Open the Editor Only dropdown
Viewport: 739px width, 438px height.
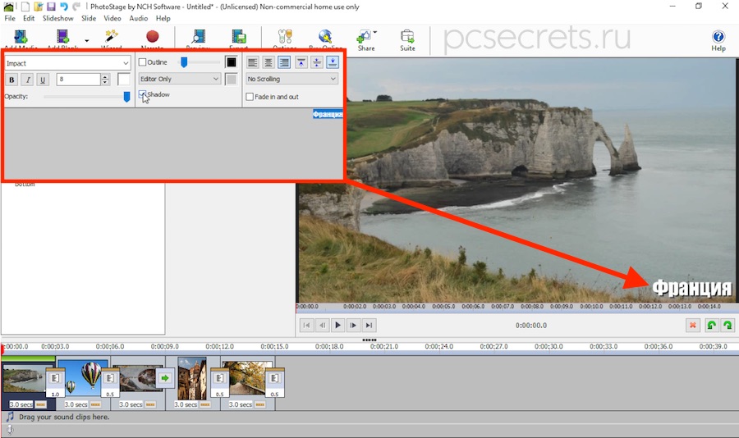[x=180, y=79]
